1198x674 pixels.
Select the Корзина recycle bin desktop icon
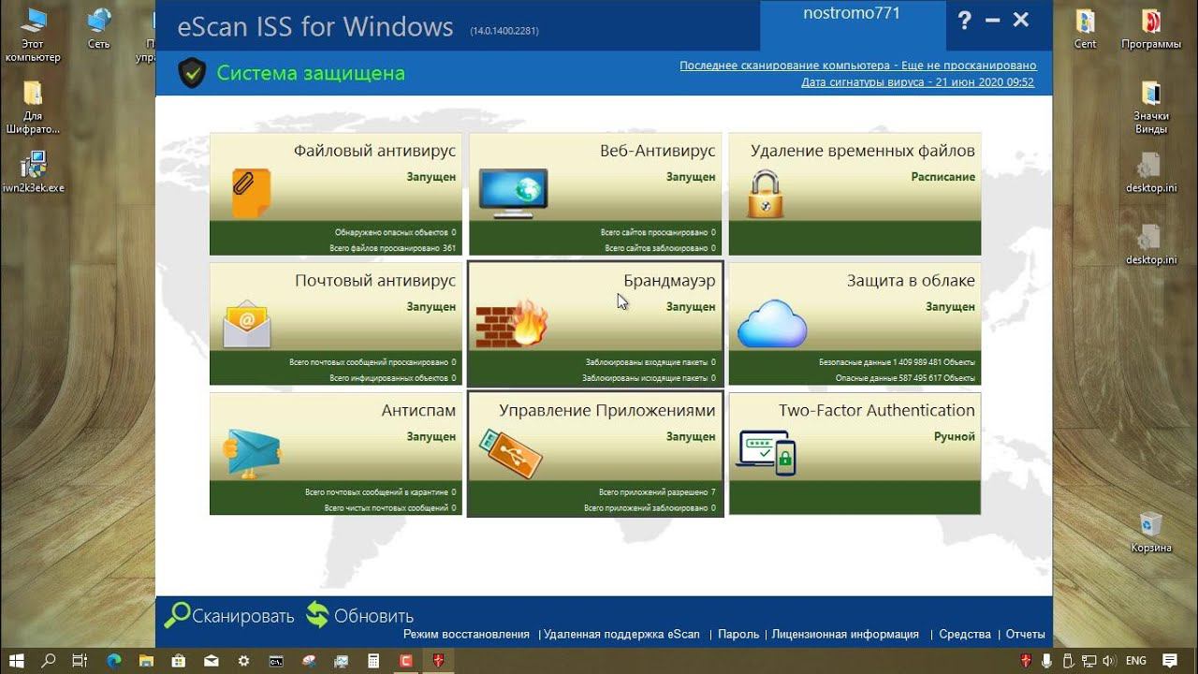click(1150, 532)
